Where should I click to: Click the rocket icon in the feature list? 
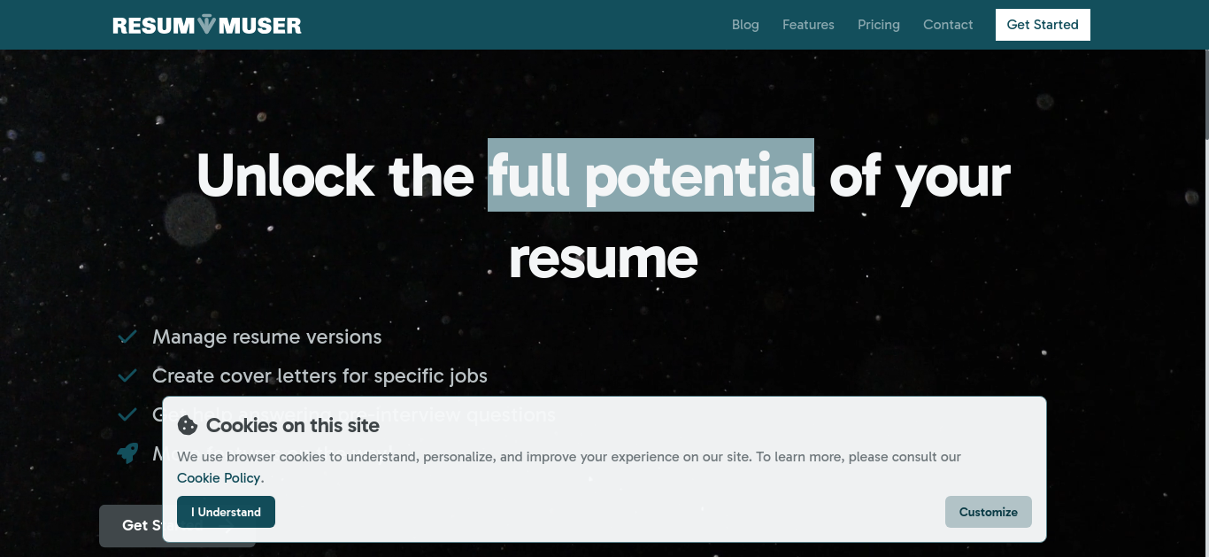point(127,453)
